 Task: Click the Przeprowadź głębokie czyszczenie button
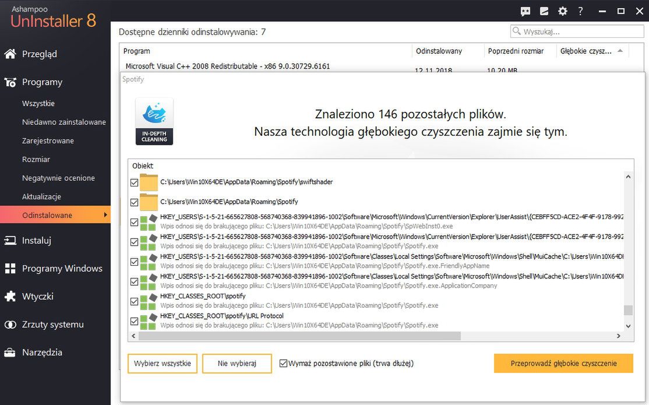coord(563,363)
